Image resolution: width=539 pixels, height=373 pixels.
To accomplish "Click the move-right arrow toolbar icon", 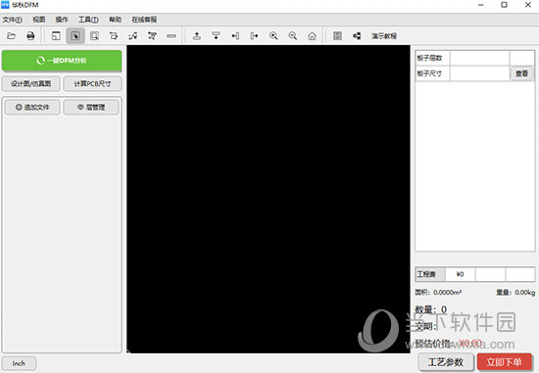I will (254, 35).
